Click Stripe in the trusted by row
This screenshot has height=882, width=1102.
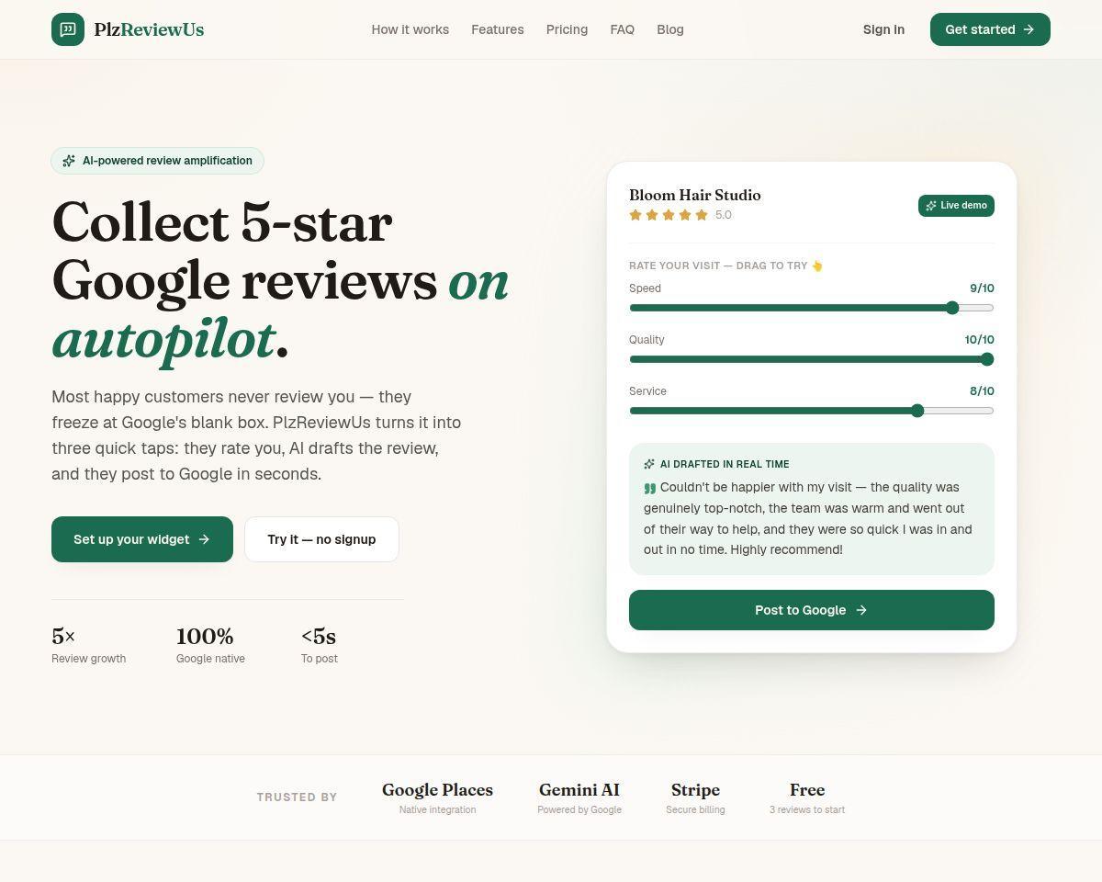pos(695,797)
